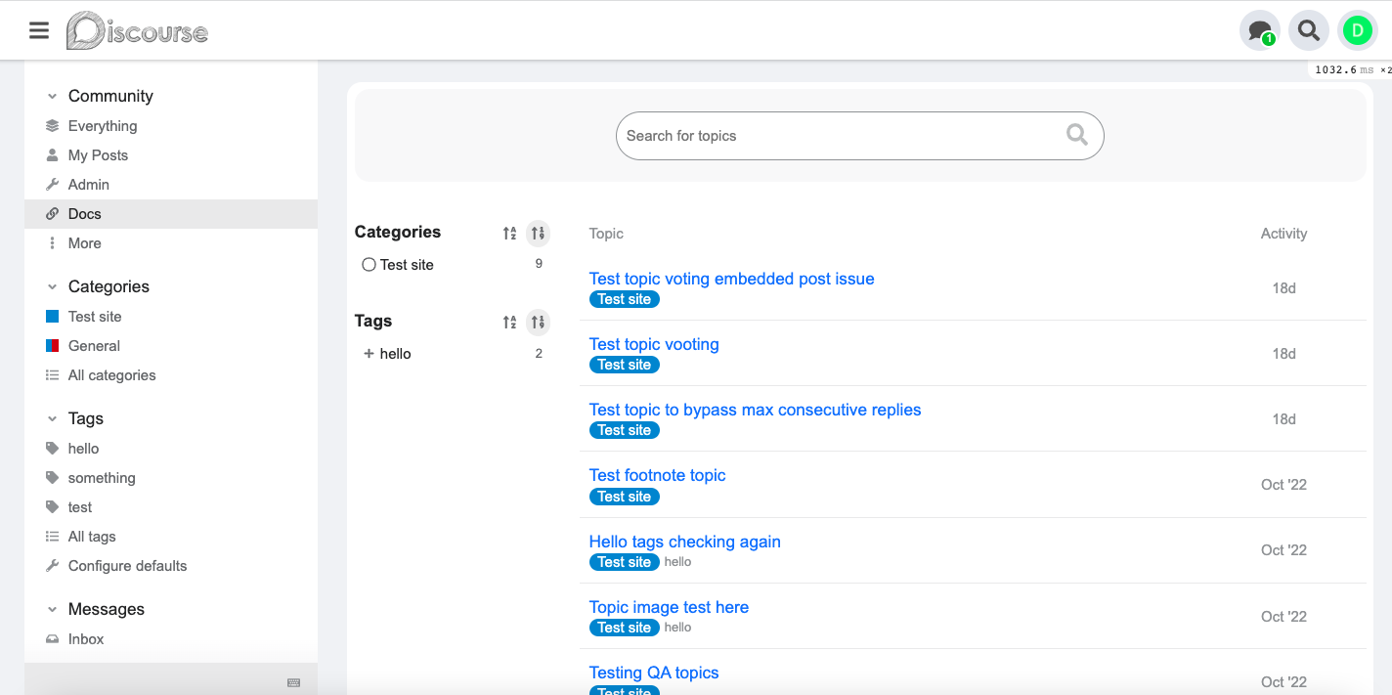
Task: Click the General category color square
Action: pos(53,346)
